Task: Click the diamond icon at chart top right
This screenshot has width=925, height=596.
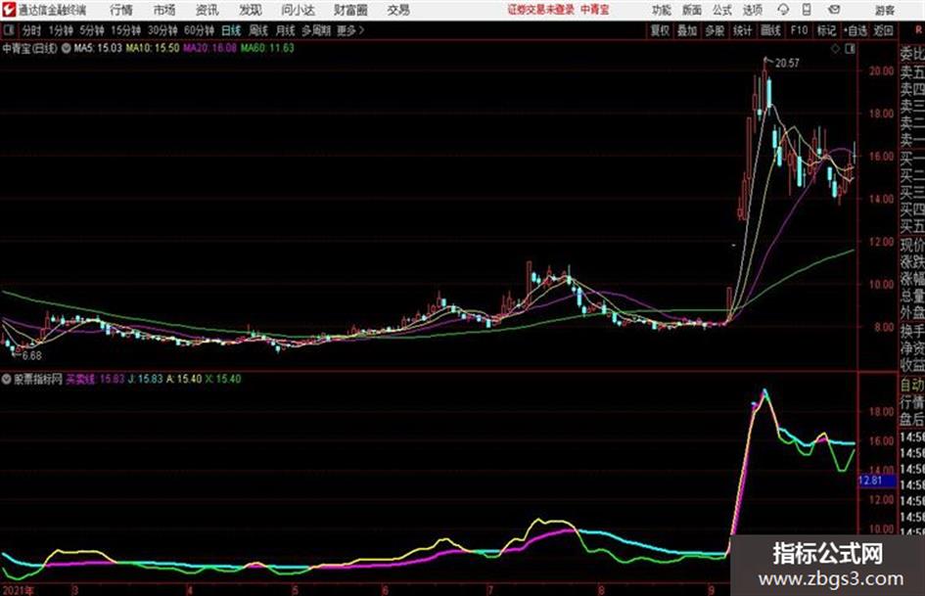Action: tap(835, 49)
